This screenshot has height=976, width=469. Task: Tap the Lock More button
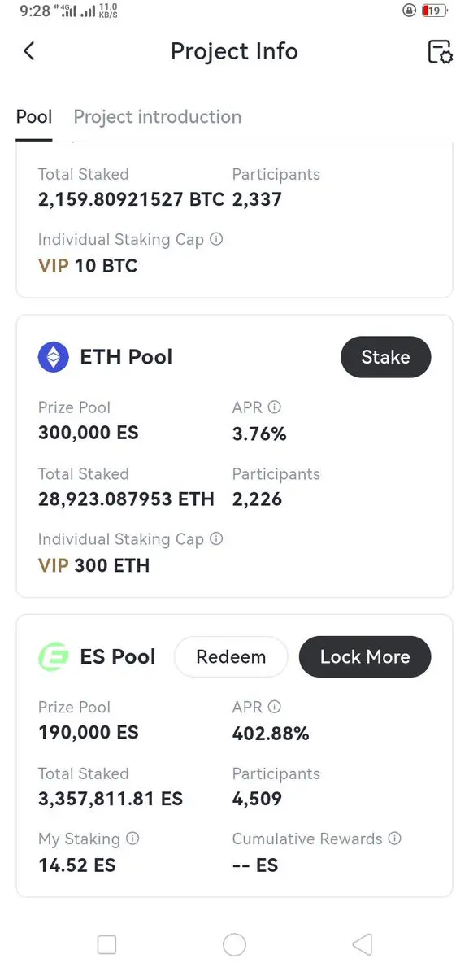[365, 657]
